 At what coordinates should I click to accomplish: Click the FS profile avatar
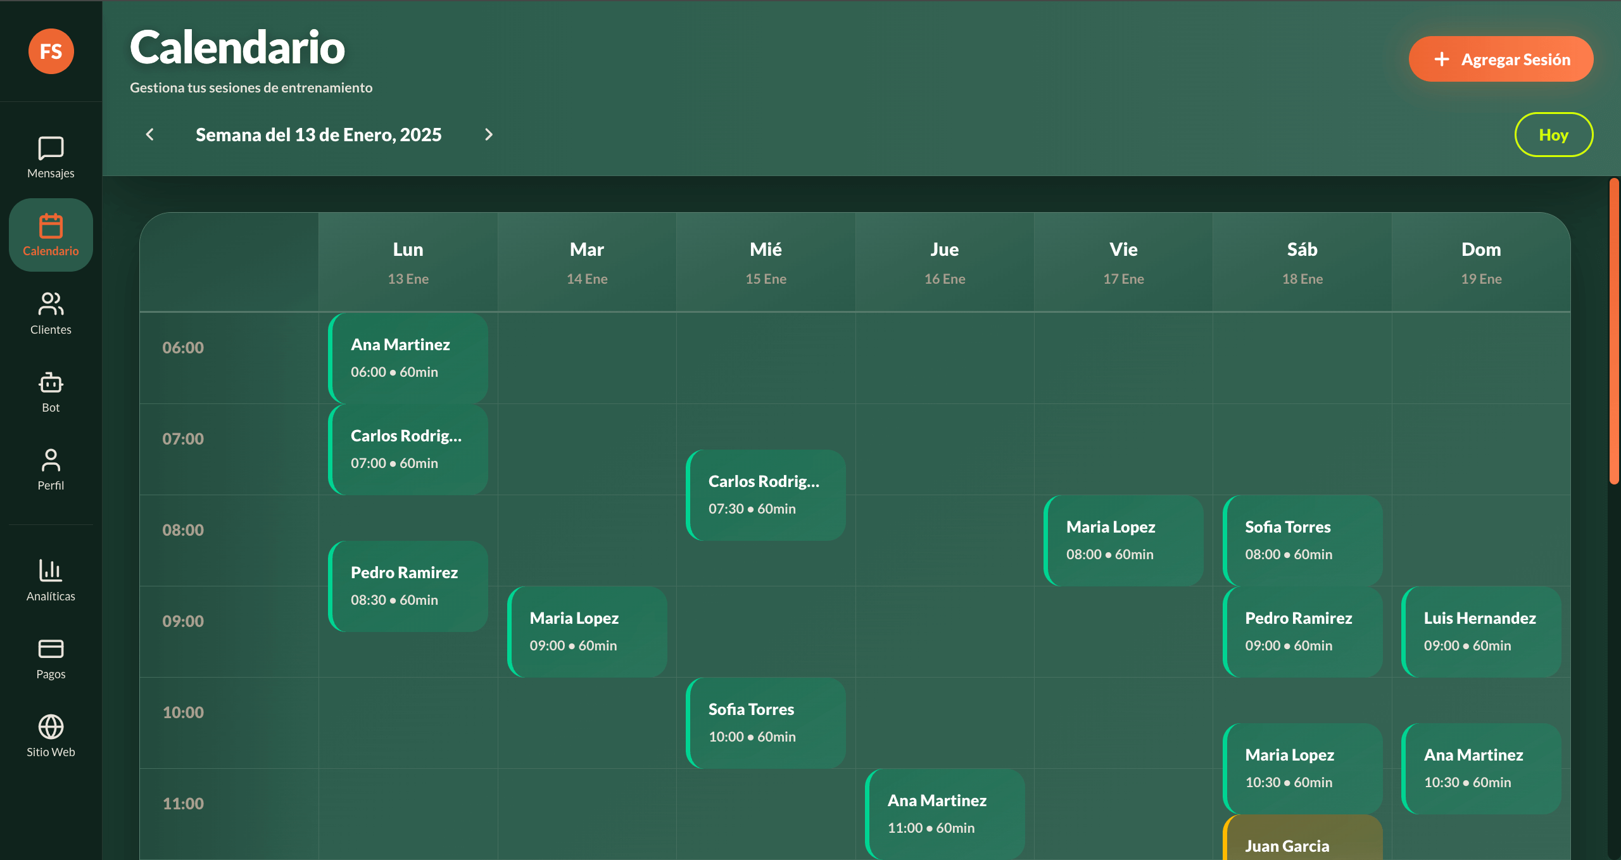(x=51, y=51)
